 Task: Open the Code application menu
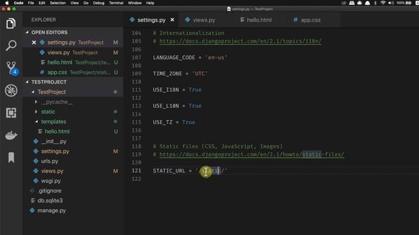click(18, 3)
